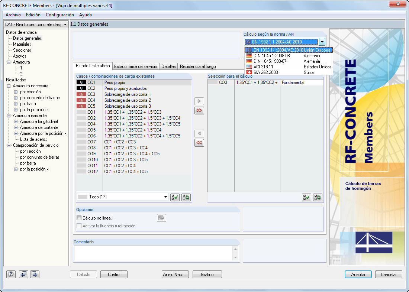This screenshot has height=292, width=409.
Task: Open the Todo (17) filter dropdown
Action: coord(122,197)
